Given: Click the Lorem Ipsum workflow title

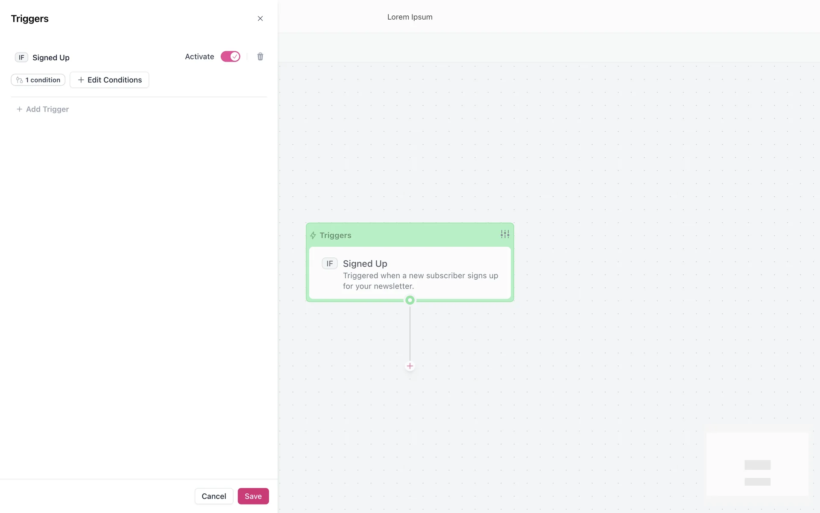Looking at the screenshot, I should (410, 17).
